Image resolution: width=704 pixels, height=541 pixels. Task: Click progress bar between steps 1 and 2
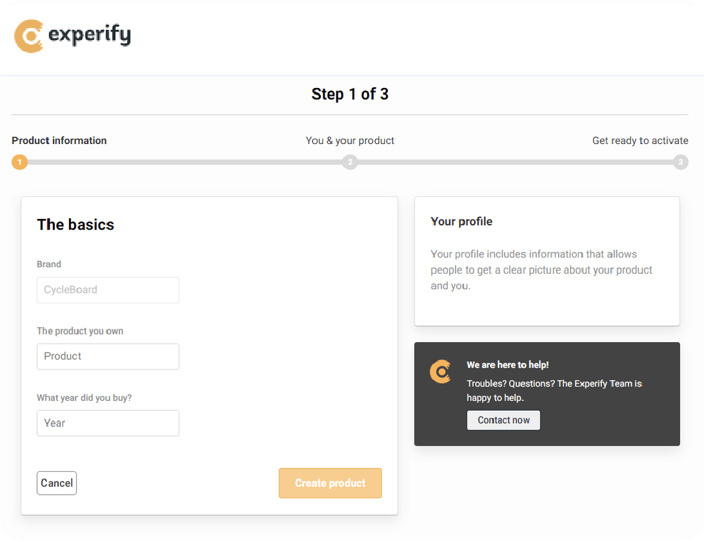pyautogui.click(x=184, y=162)
